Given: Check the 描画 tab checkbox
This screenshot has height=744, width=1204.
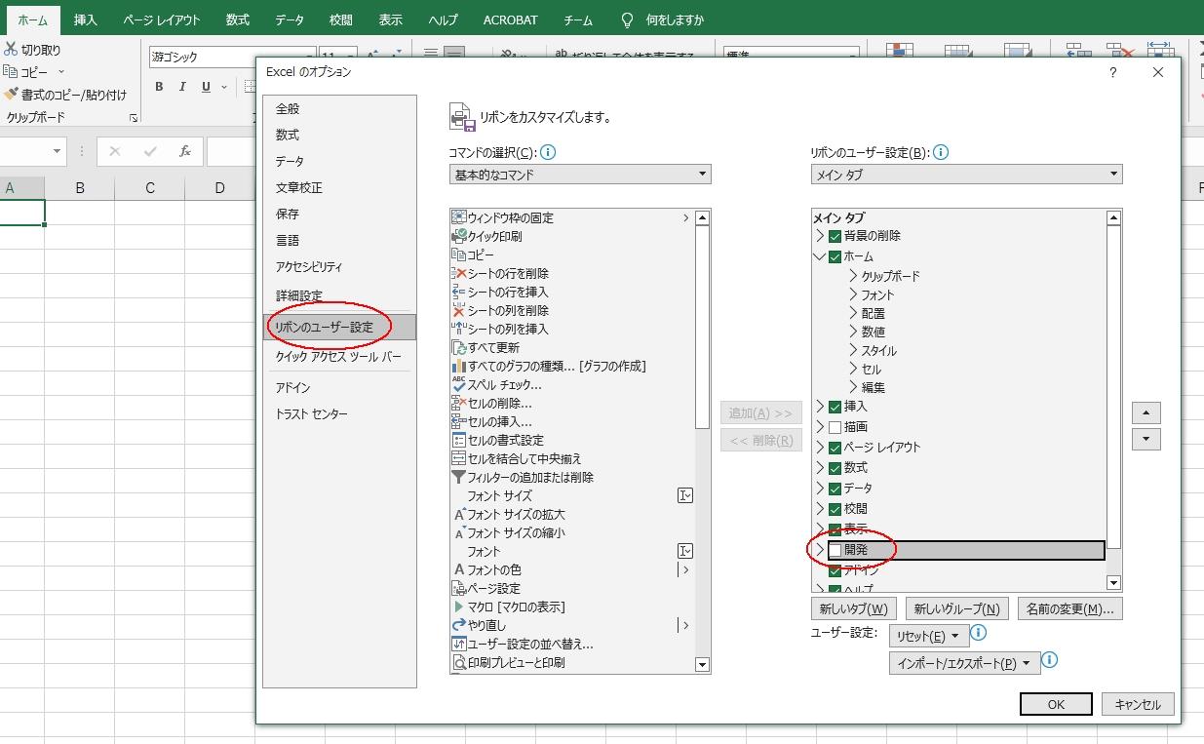Looking at the screenshot, I should pyautogui.click(x=835, y=427).
